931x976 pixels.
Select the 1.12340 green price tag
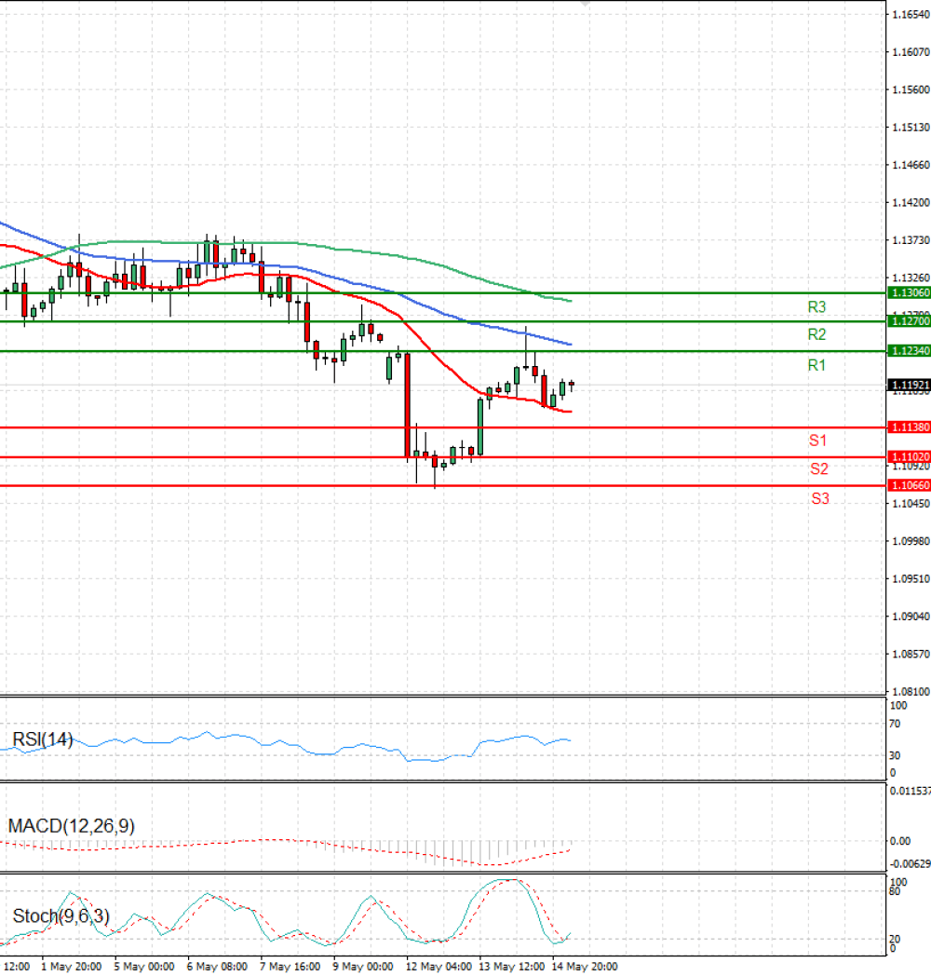tap(910, 351)
